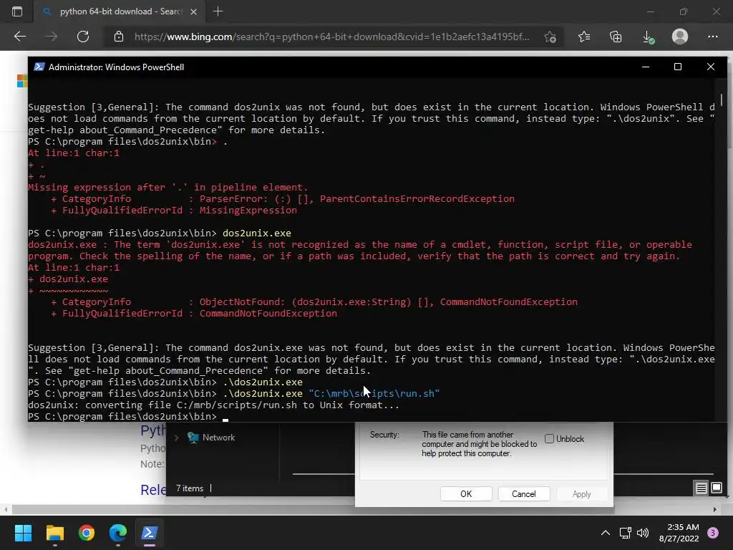Click the "C:\mrb\scripts\run.sh" argument text
The width and height of the screenshot is (733, 550).
click(x=374, y=393)
